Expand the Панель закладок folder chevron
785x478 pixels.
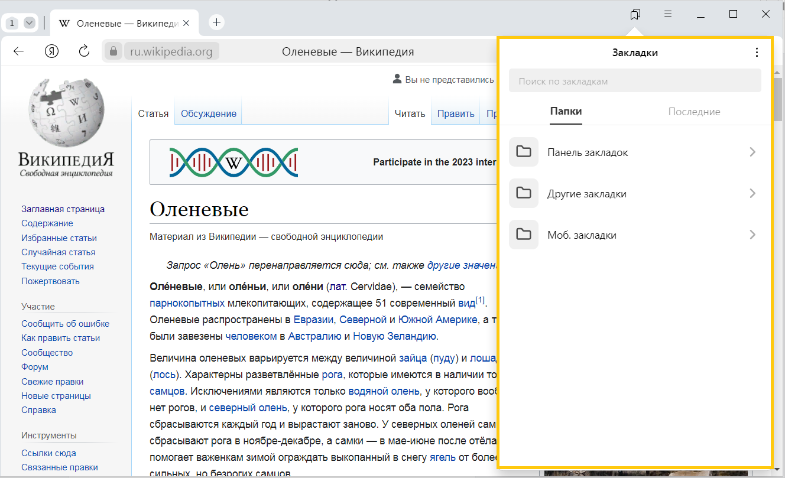pos(752,152)
